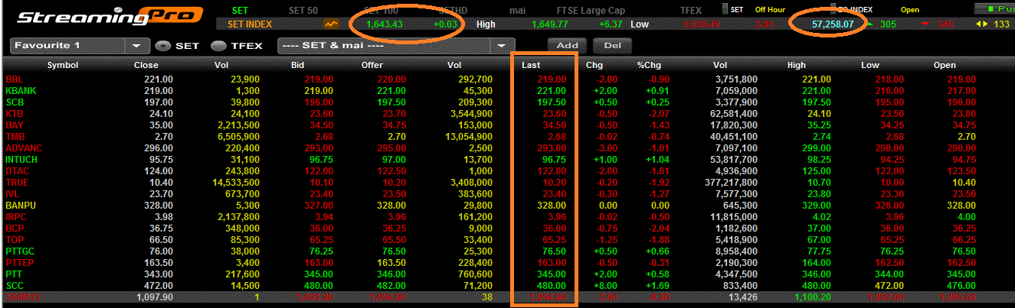Select the PTT symbol row
The width and height of the screenshot is (1015, 308).
point(507,274)
